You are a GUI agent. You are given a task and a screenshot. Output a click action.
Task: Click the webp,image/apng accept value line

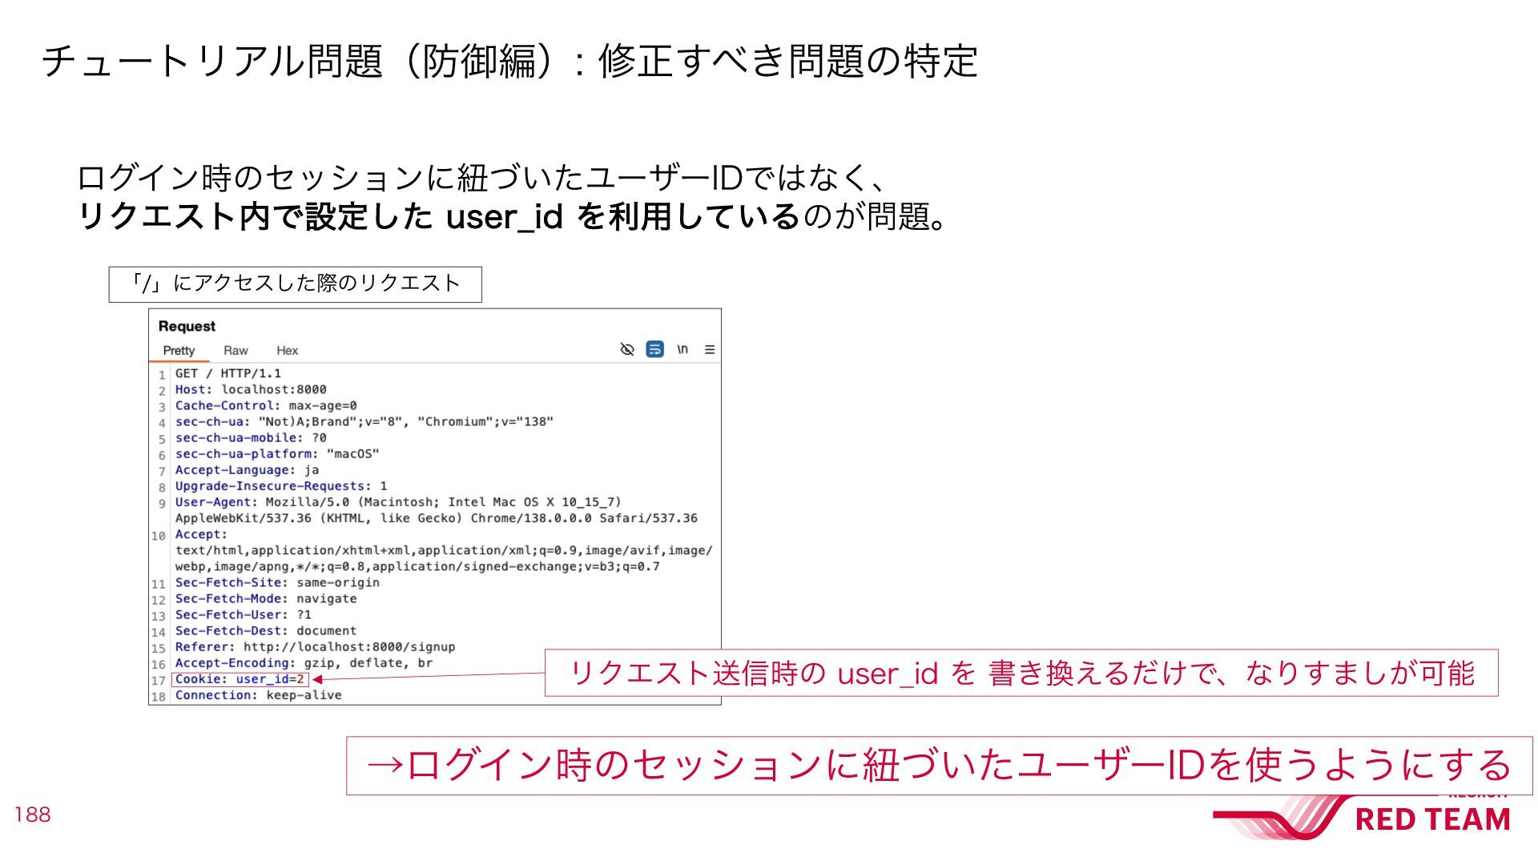click(417, 565)
